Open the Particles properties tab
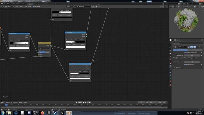The height and width of the screenshot is (115, 204). pyautogui.click(x=170, y=69)
